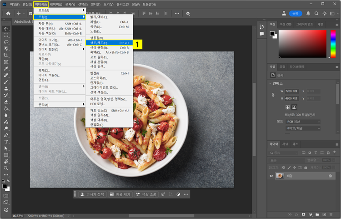Image resolution: width=341 pixels, height=219 pixels.
Task: Toggle lock image pixels brush icon
Action: [289, 168]
